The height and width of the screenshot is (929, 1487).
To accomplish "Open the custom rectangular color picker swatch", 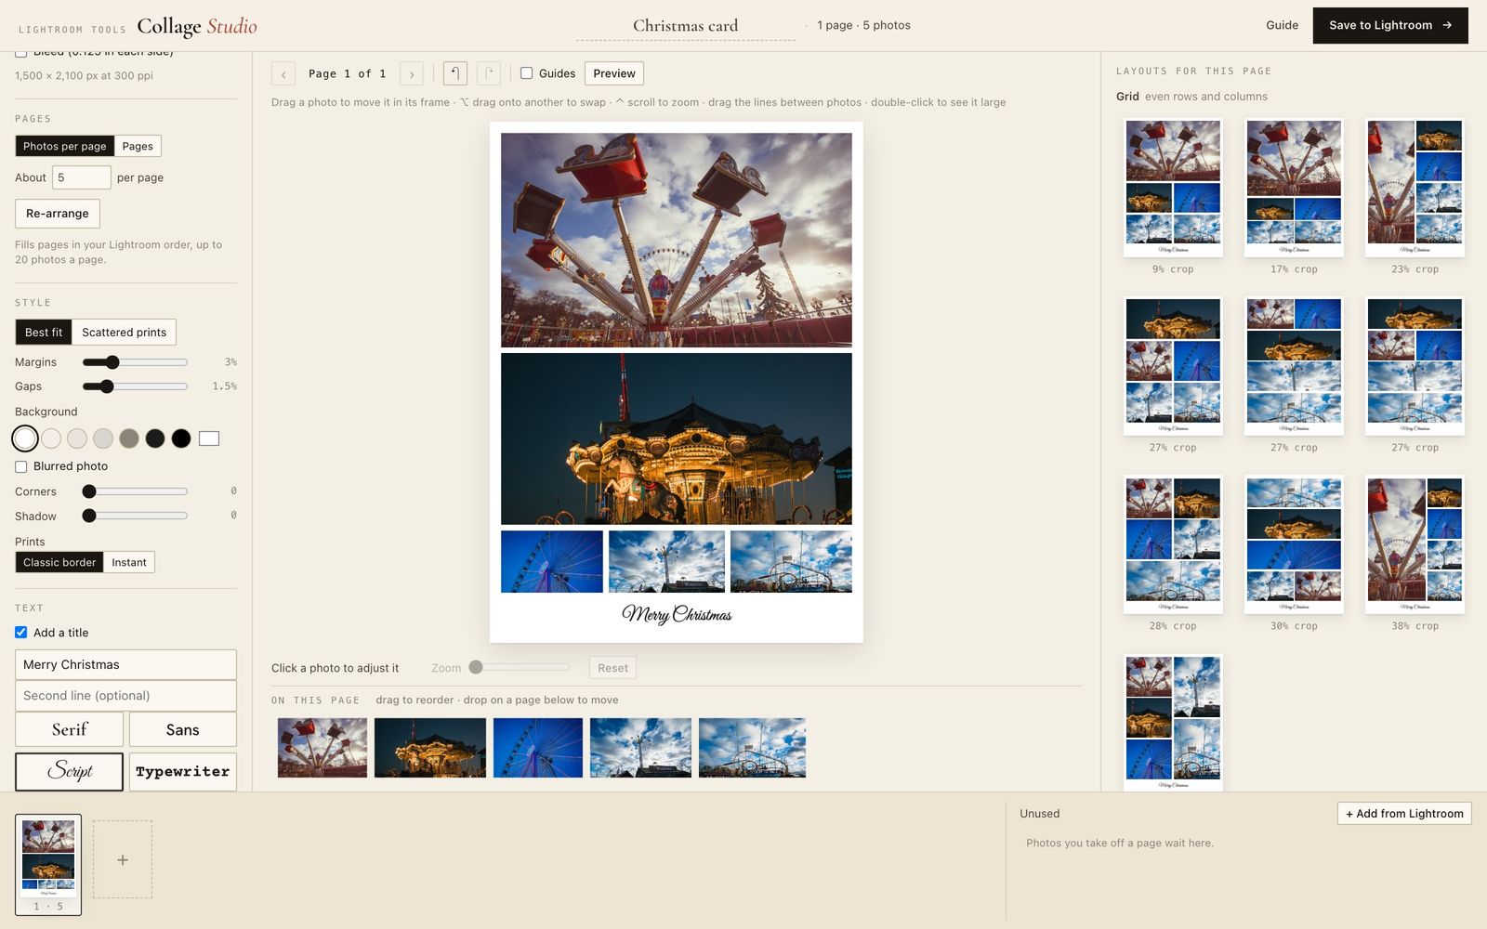I will 209,438.
